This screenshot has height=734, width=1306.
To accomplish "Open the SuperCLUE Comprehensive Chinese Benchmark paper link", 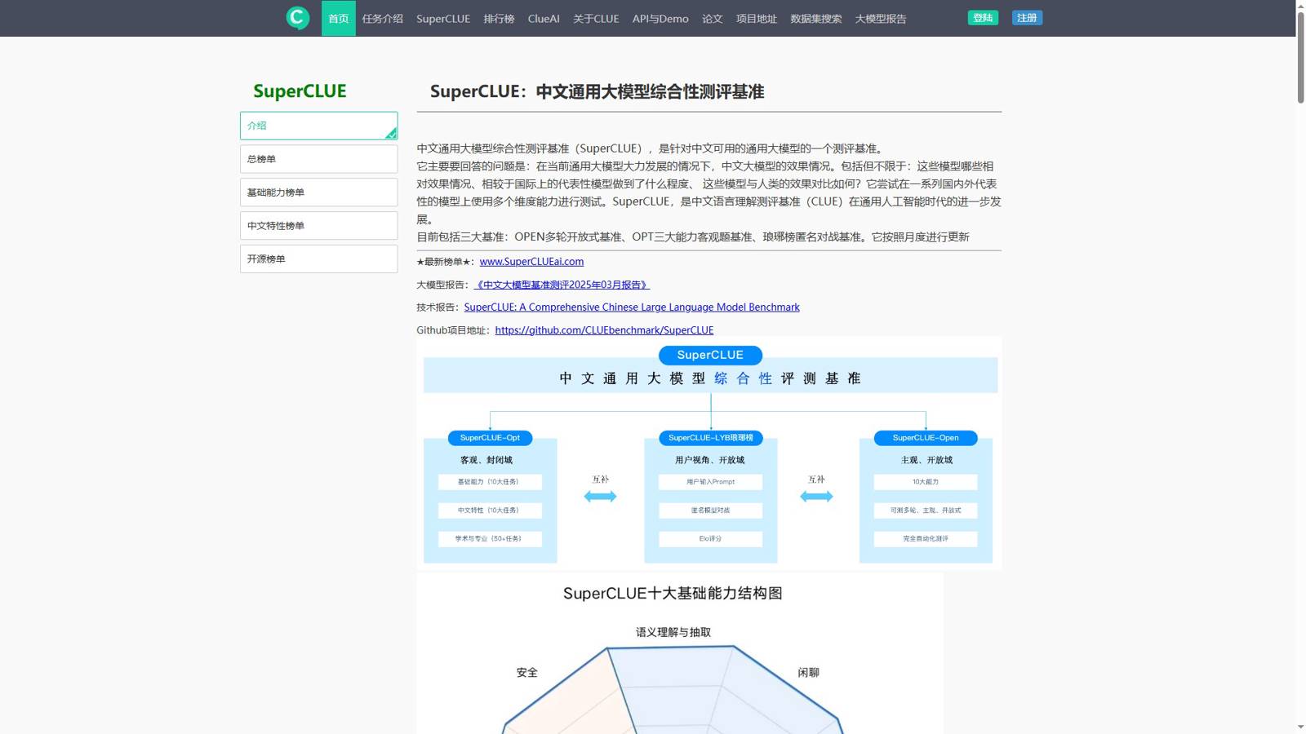I will pos(632,307).
